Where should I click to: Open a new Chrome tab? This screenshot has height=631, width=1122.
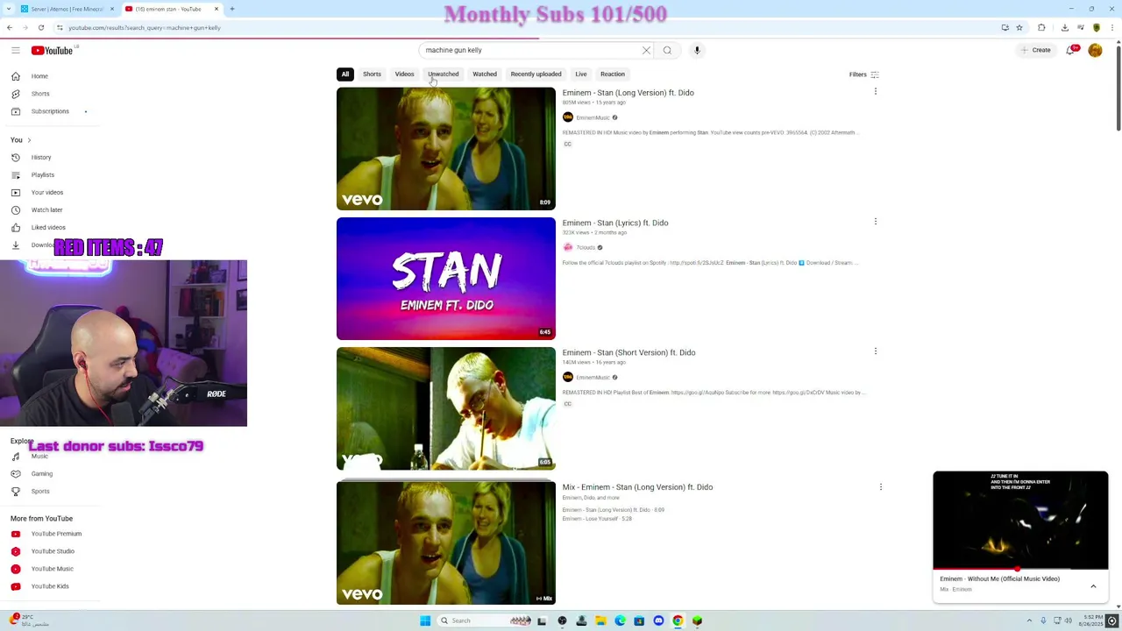(232, 9)
